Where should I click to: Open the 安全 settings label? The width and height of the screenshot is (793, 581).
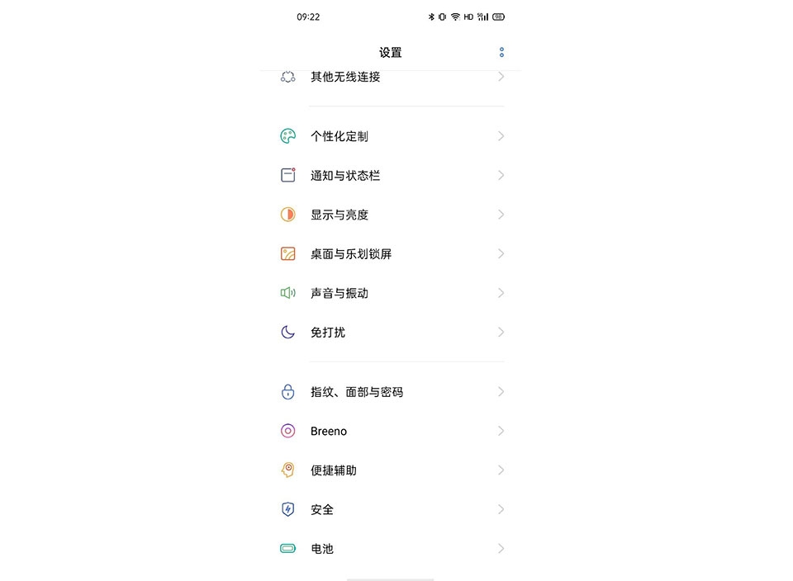click(x=322, y=510)
